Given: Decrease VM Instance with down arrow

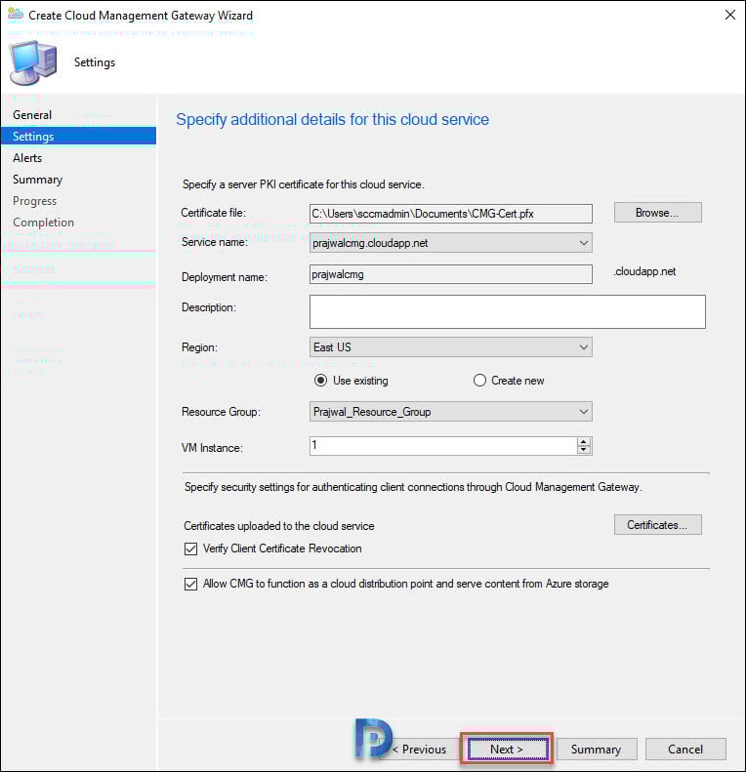Looking at the screenshot, I should (x=583, y=450).
